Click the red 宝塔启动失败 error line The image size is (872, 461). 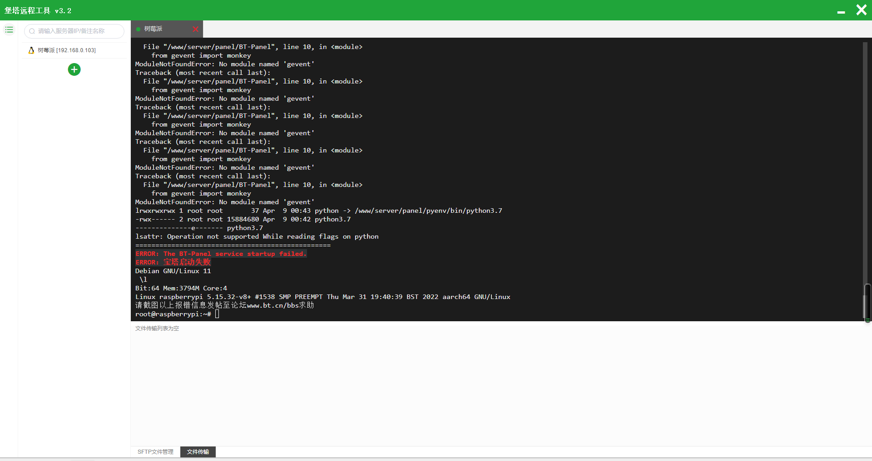point(173,262)
